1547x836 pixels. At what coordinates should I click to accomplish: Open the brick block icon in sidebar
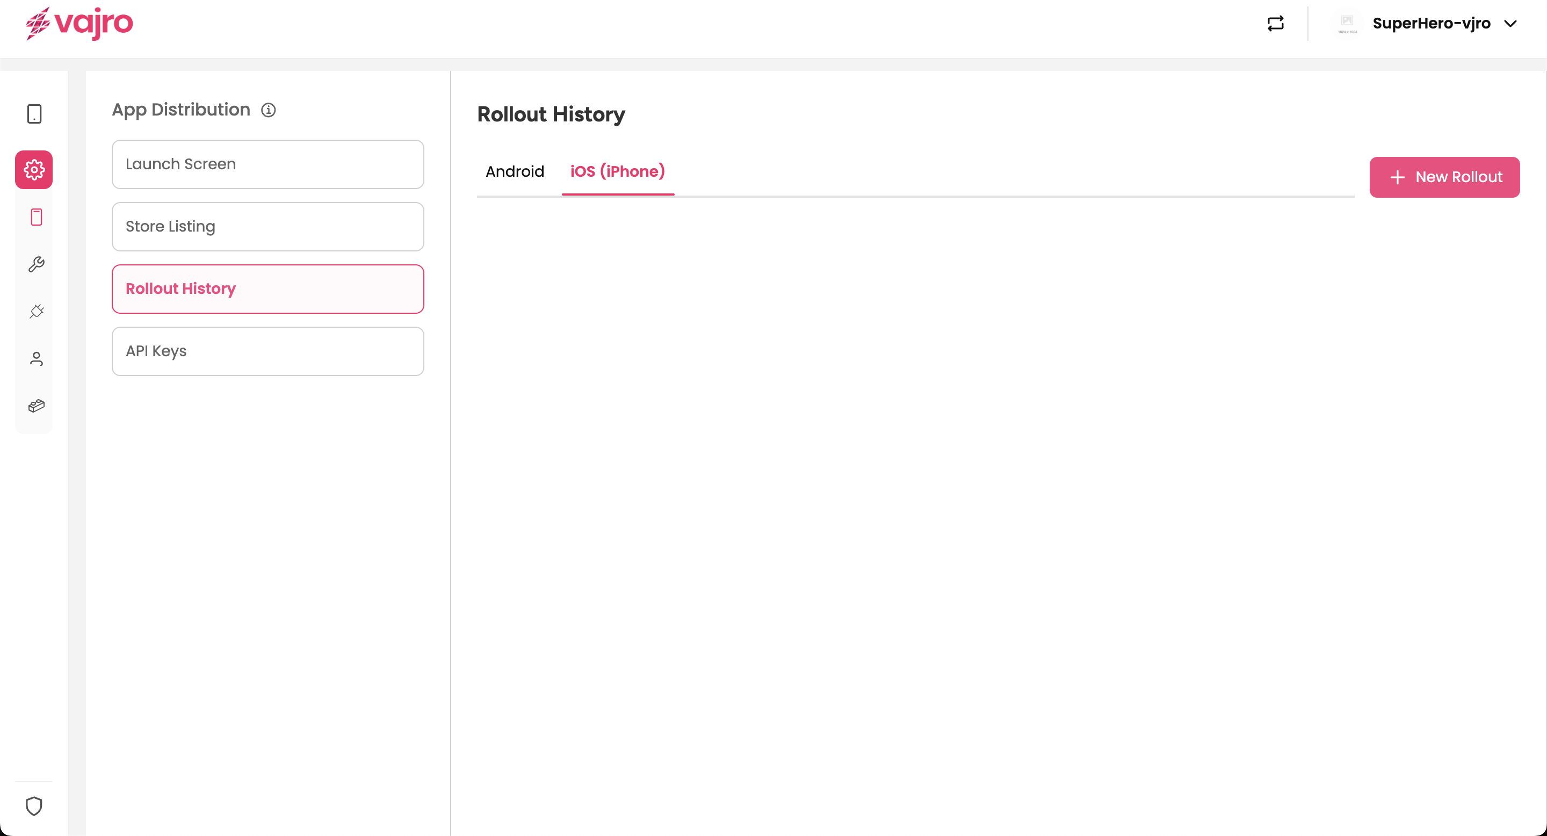point(36,406)
